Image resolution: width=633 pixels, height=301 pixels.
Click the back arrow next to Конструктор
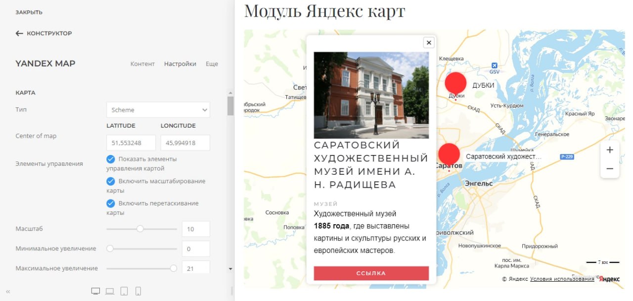pyautogui.click(x=20, y=34)
